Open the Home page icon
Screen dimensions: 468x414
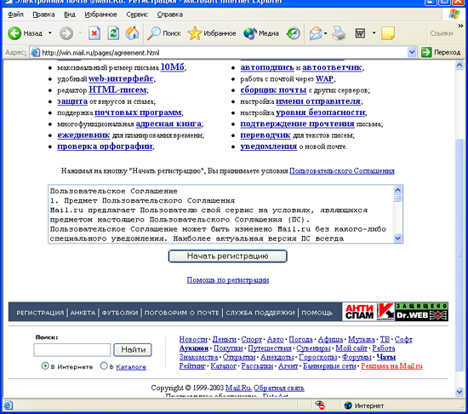(x=132, y=33)
